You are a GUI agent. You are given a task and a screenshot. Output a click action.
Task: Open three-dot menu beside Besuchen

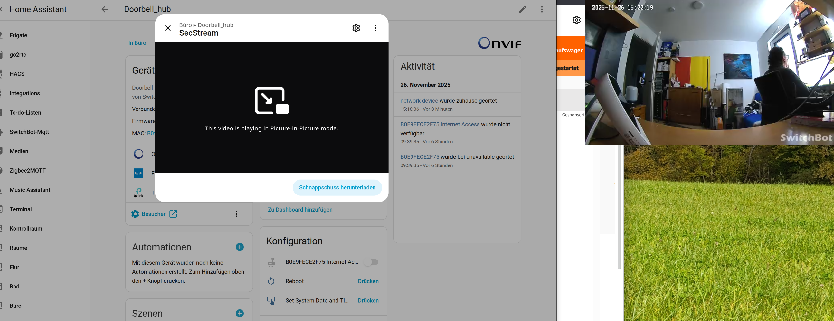pos(236,214)
